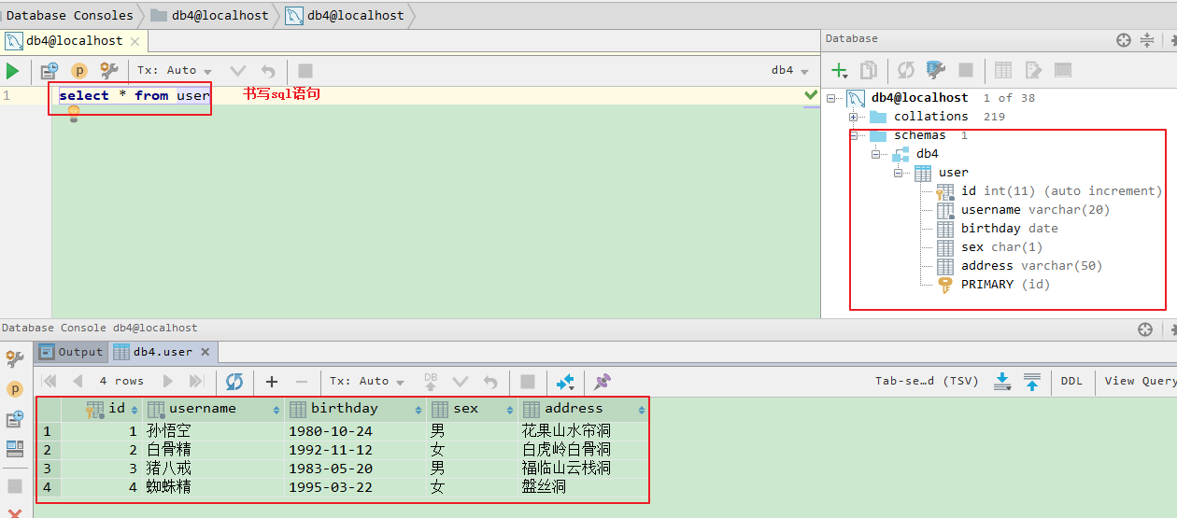
Task: Export result data with download icon
Action: [1002, 382]
